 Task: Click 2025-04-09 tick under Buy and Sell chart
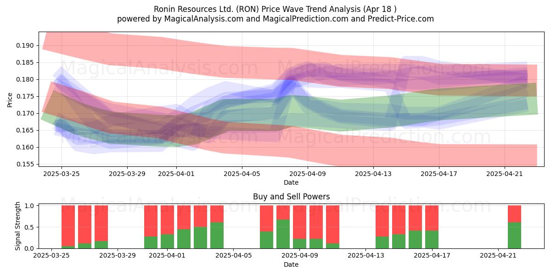tap(299, 256)
